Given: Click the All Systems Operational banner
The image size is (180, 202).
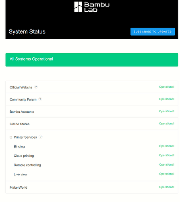Looking at the screenshot, I should (92, 60).
